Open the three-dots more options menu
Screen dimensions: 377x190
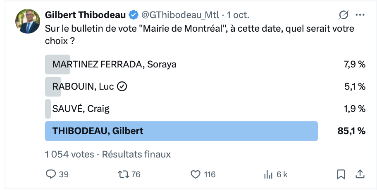point(360,15)
